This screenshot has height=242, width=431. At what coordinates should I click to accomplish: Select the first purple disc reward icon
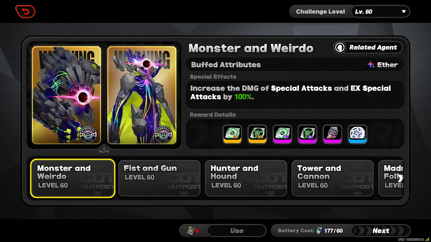pos(282,134)
